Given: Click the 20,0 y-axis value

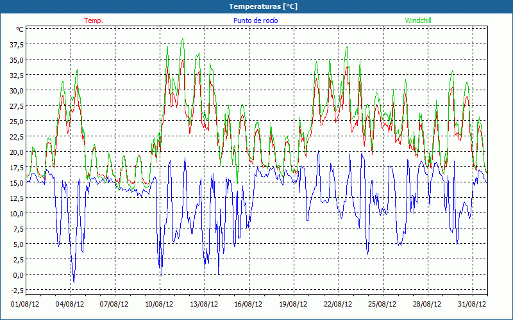Looking at the screenshot, I should 17,152.
